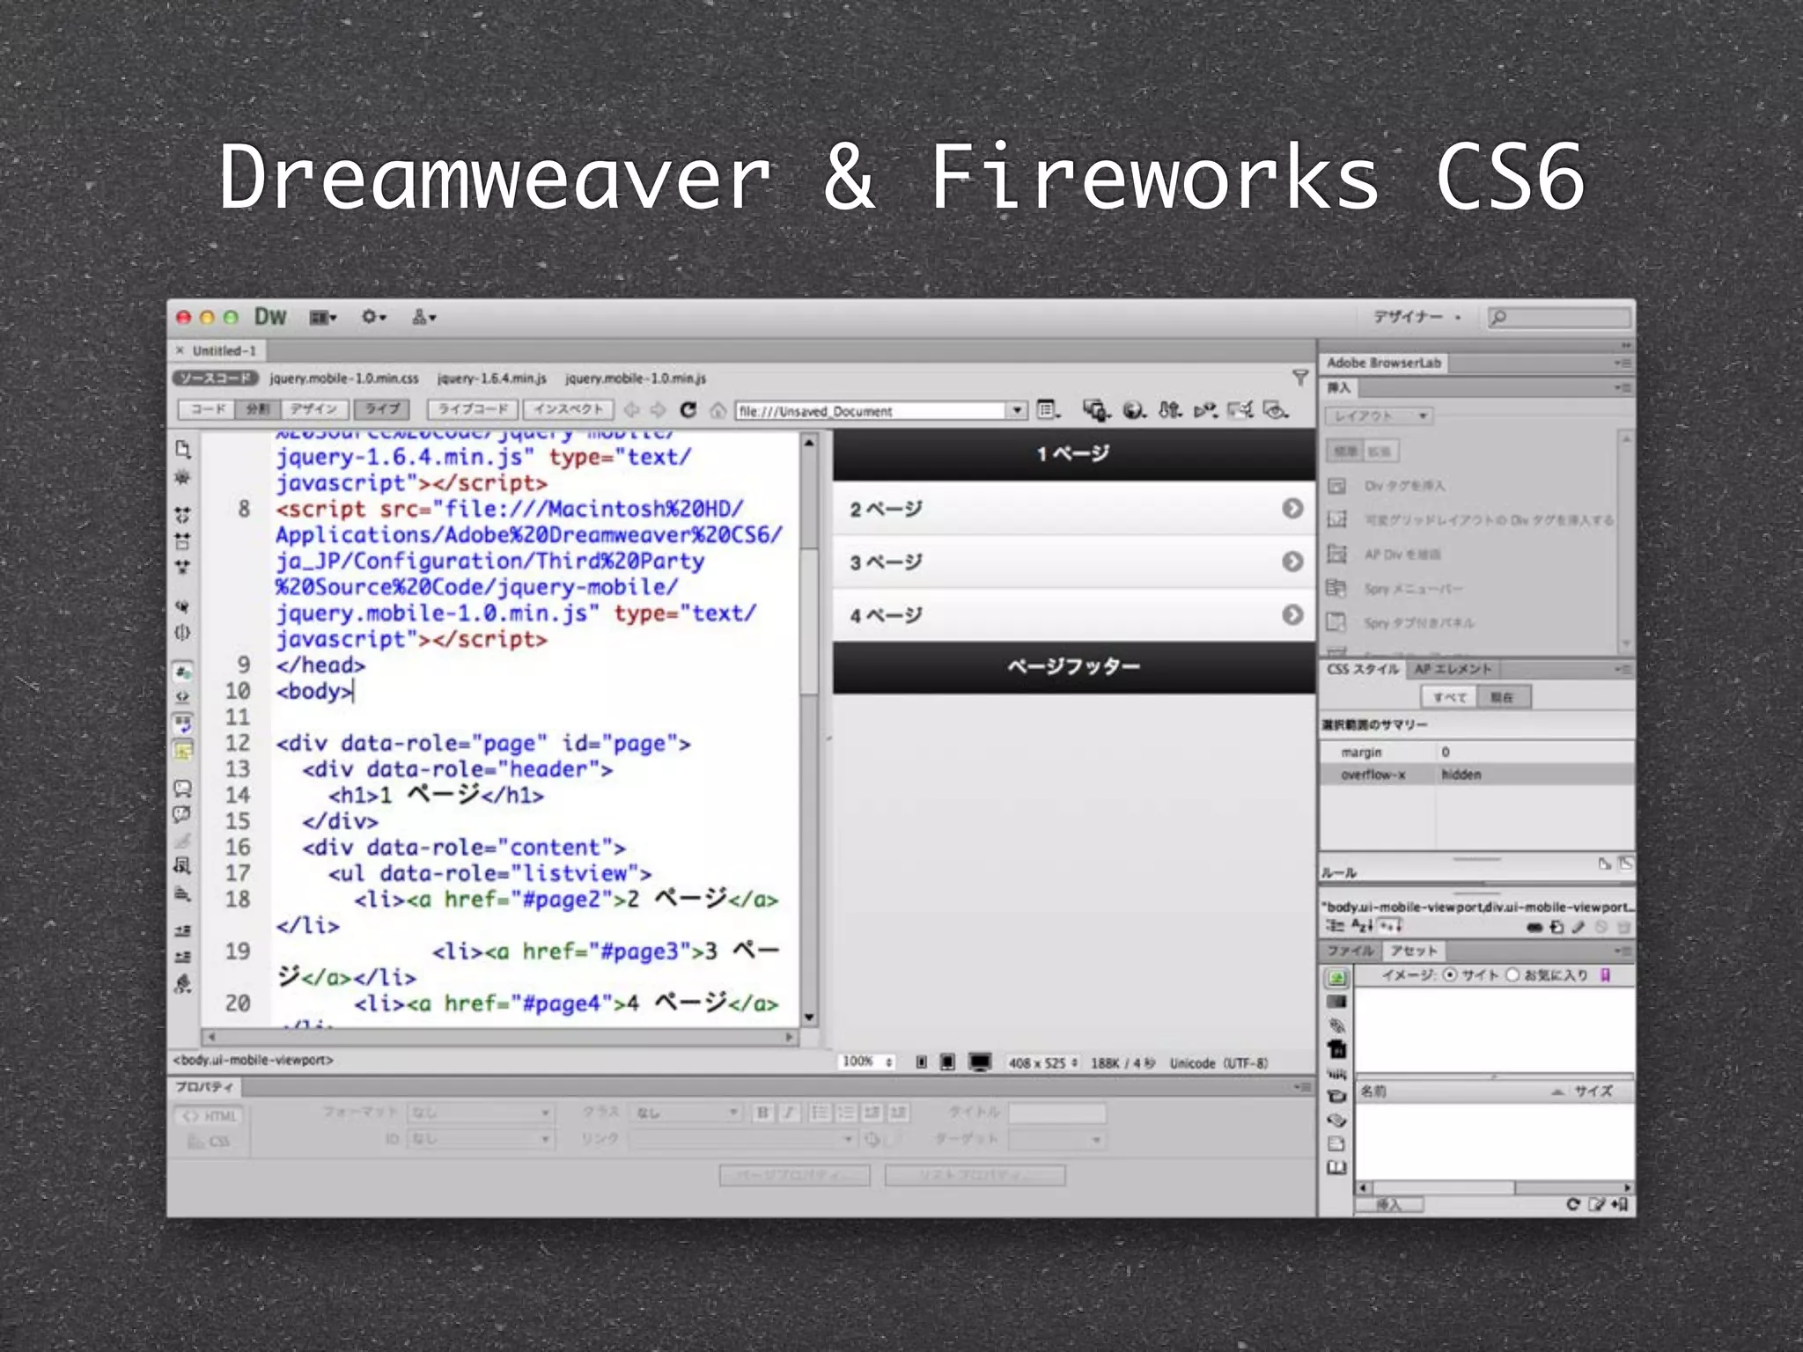The height and width of the screenshot is (1352, 1803).
Task: Select tablet size icon in status bar
Action: (947, 1062)
